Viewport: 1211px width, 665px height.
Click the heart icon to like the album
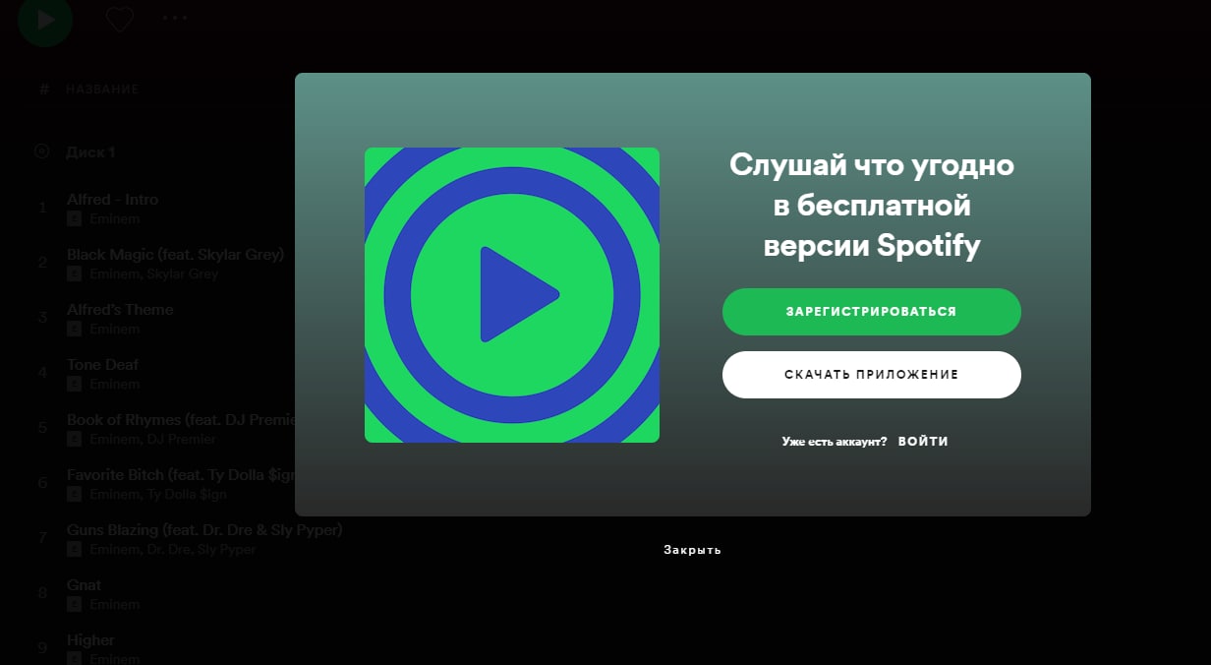(119, 19)
